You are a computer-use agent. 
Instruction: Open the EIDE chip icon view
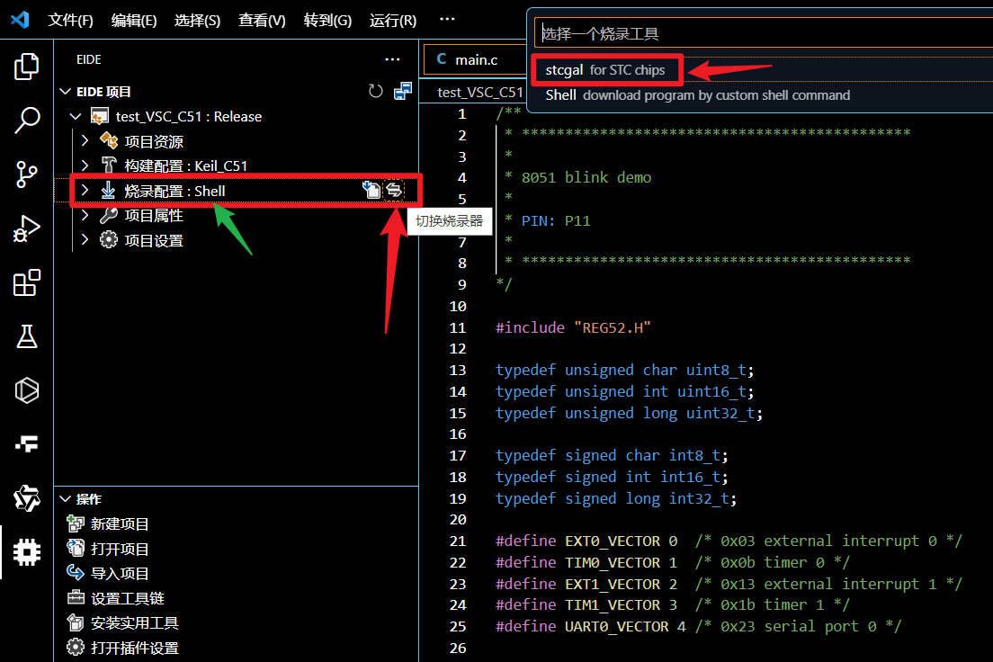coord(27,552)
